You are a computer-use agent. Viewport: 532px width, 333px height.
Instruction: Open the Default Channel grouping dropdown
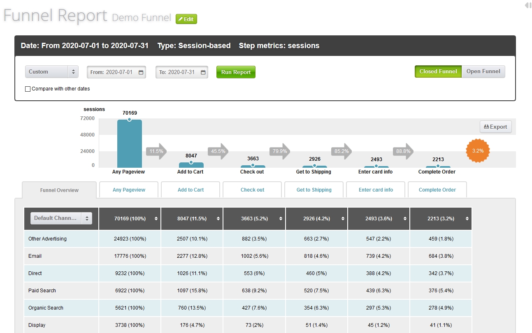pos(61,218)
